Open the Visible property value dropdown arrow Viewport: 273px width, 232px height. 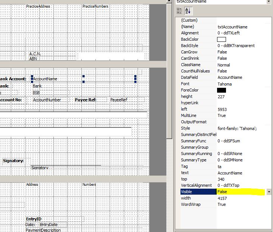coord(269,192)
